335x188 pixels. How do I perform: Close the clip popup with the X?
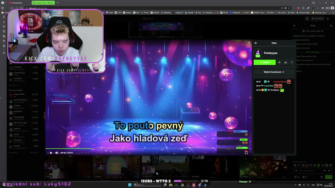point(249,43)
